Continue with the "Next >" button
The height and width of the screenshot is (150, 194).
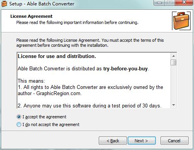pyautogui.click(x=142, y=141)
